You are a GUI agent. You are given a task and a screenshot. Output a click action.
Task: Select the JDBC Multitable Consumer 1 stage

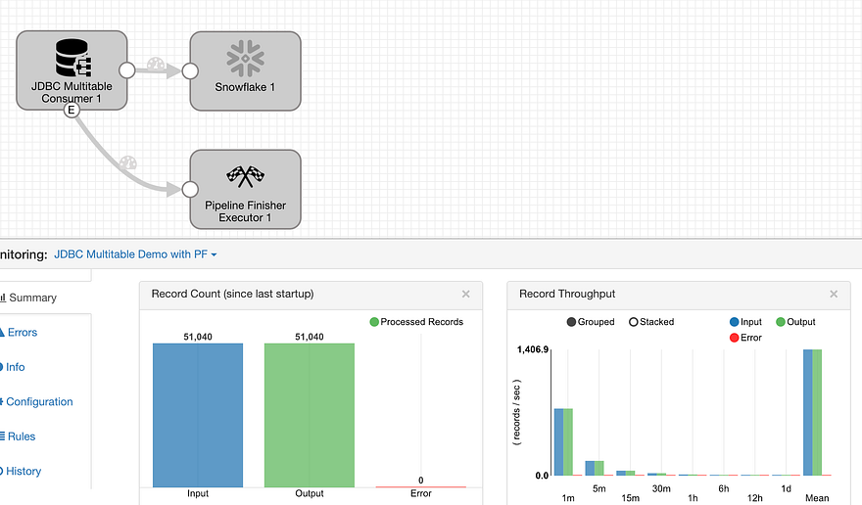(x=72, y=70)
